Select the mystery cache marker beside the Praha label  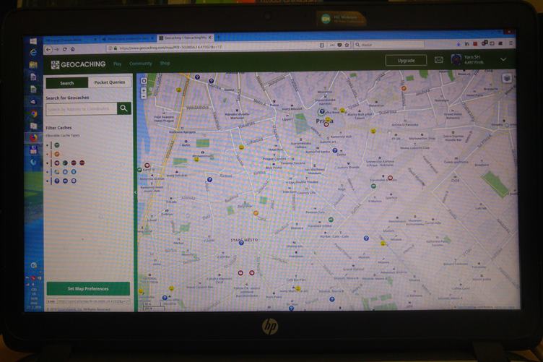[x=322, y=111]
